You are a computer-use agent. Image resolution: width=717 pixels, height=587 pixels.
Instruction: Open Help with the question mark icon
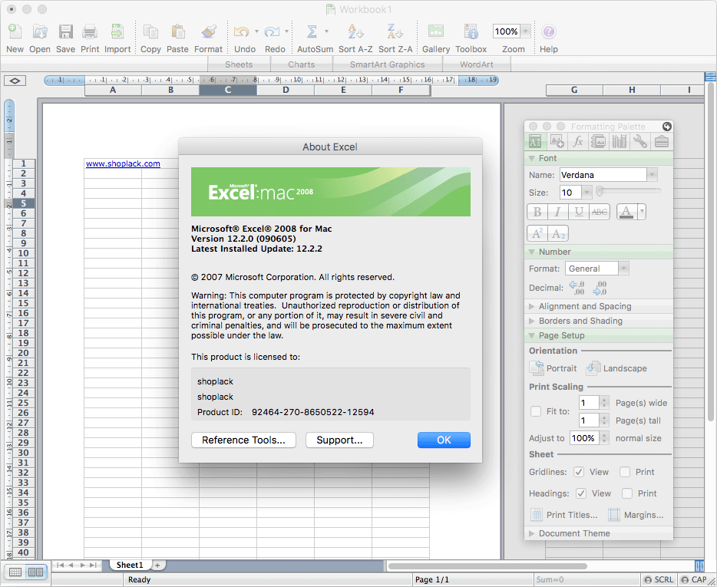click(x=548, y=31)
